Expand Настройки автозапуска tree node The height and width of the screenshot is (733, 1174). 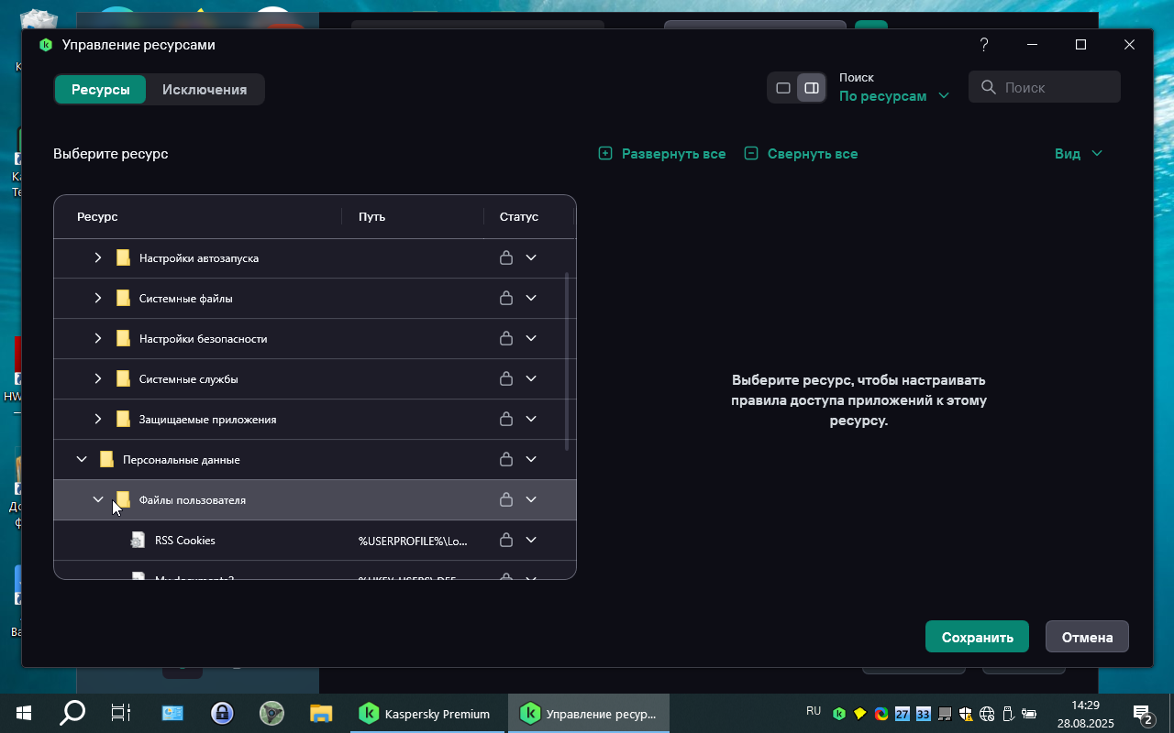[98, 258]
